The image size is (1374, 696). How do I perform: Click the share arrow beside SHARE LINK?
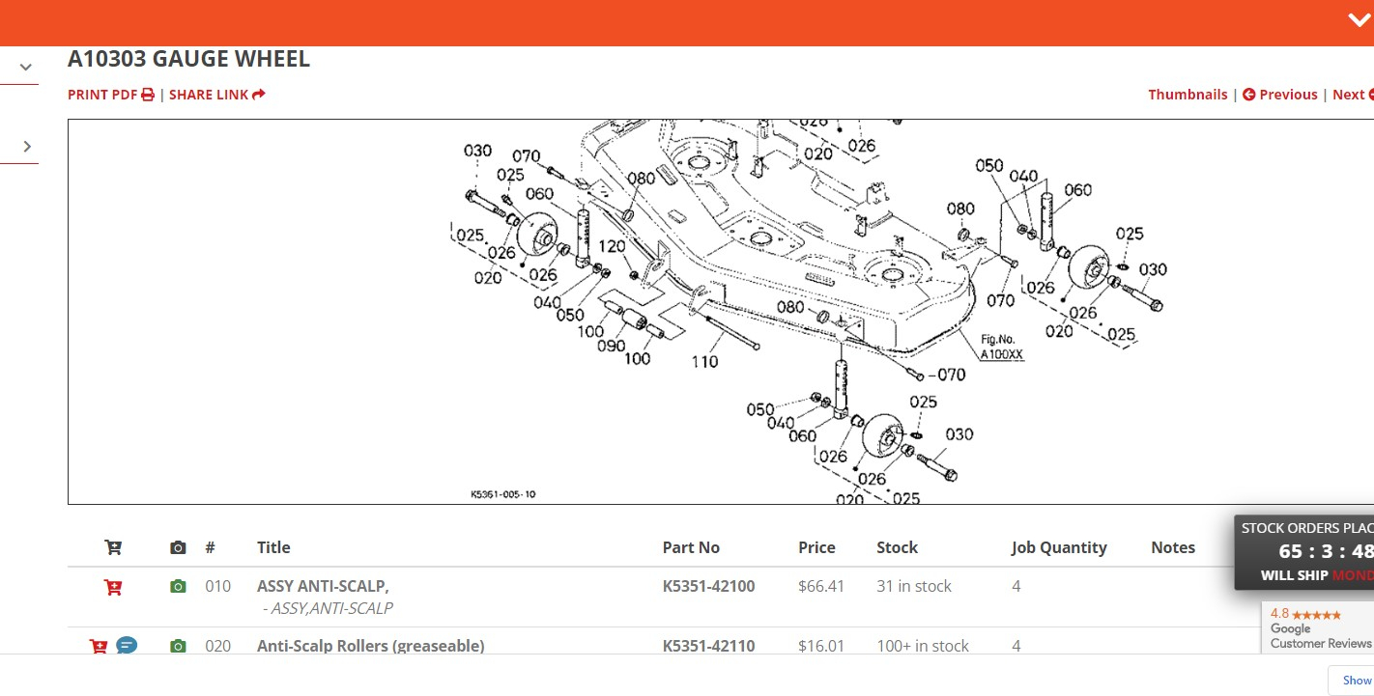point(258,95)
